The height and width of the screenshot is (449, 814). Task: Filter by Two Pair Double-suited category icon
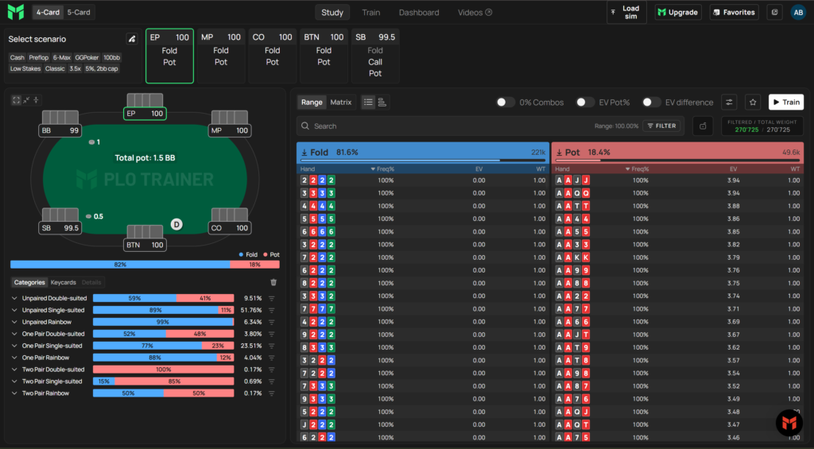tap(272, 370)
